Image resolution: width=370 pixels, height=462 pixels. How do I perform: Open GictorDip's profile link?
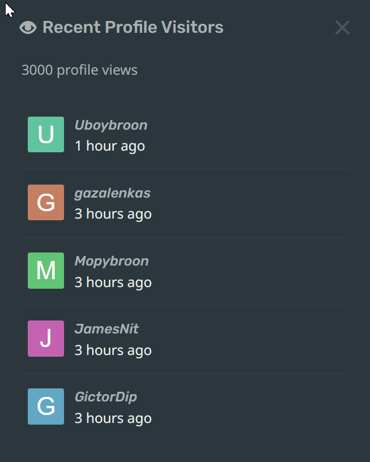pyautogui.click(x=105, y=397)
